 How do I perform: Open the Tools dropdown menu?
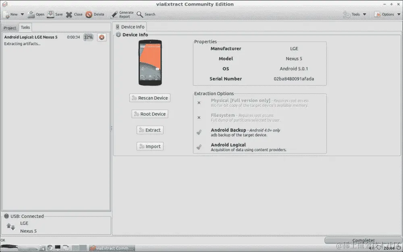[354, 15]
